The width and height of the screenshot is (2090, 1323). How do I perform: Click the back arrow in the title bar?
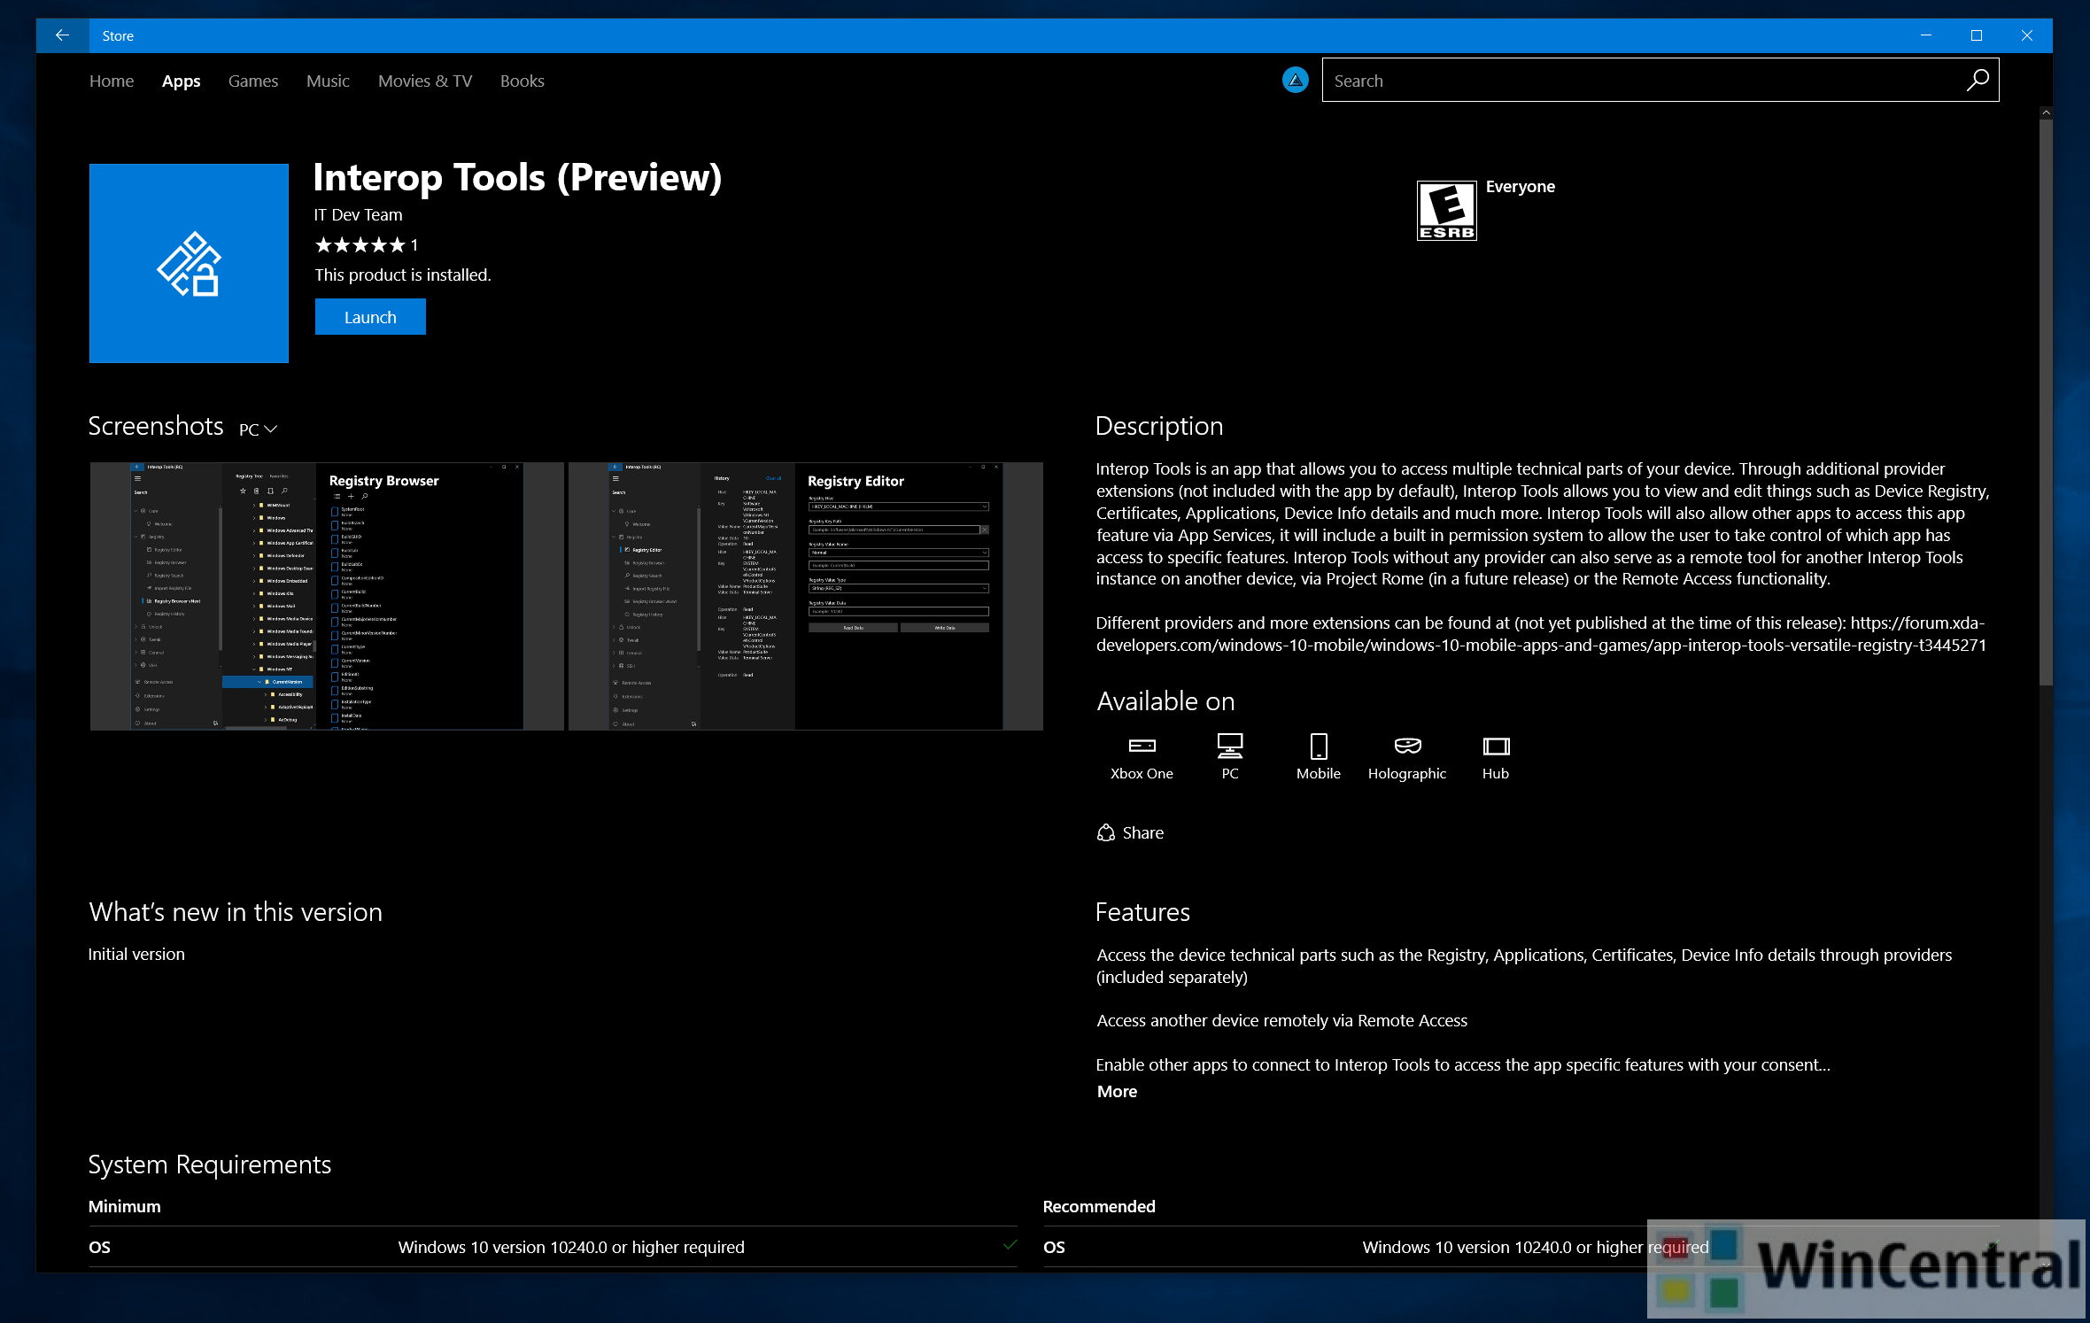62,35
